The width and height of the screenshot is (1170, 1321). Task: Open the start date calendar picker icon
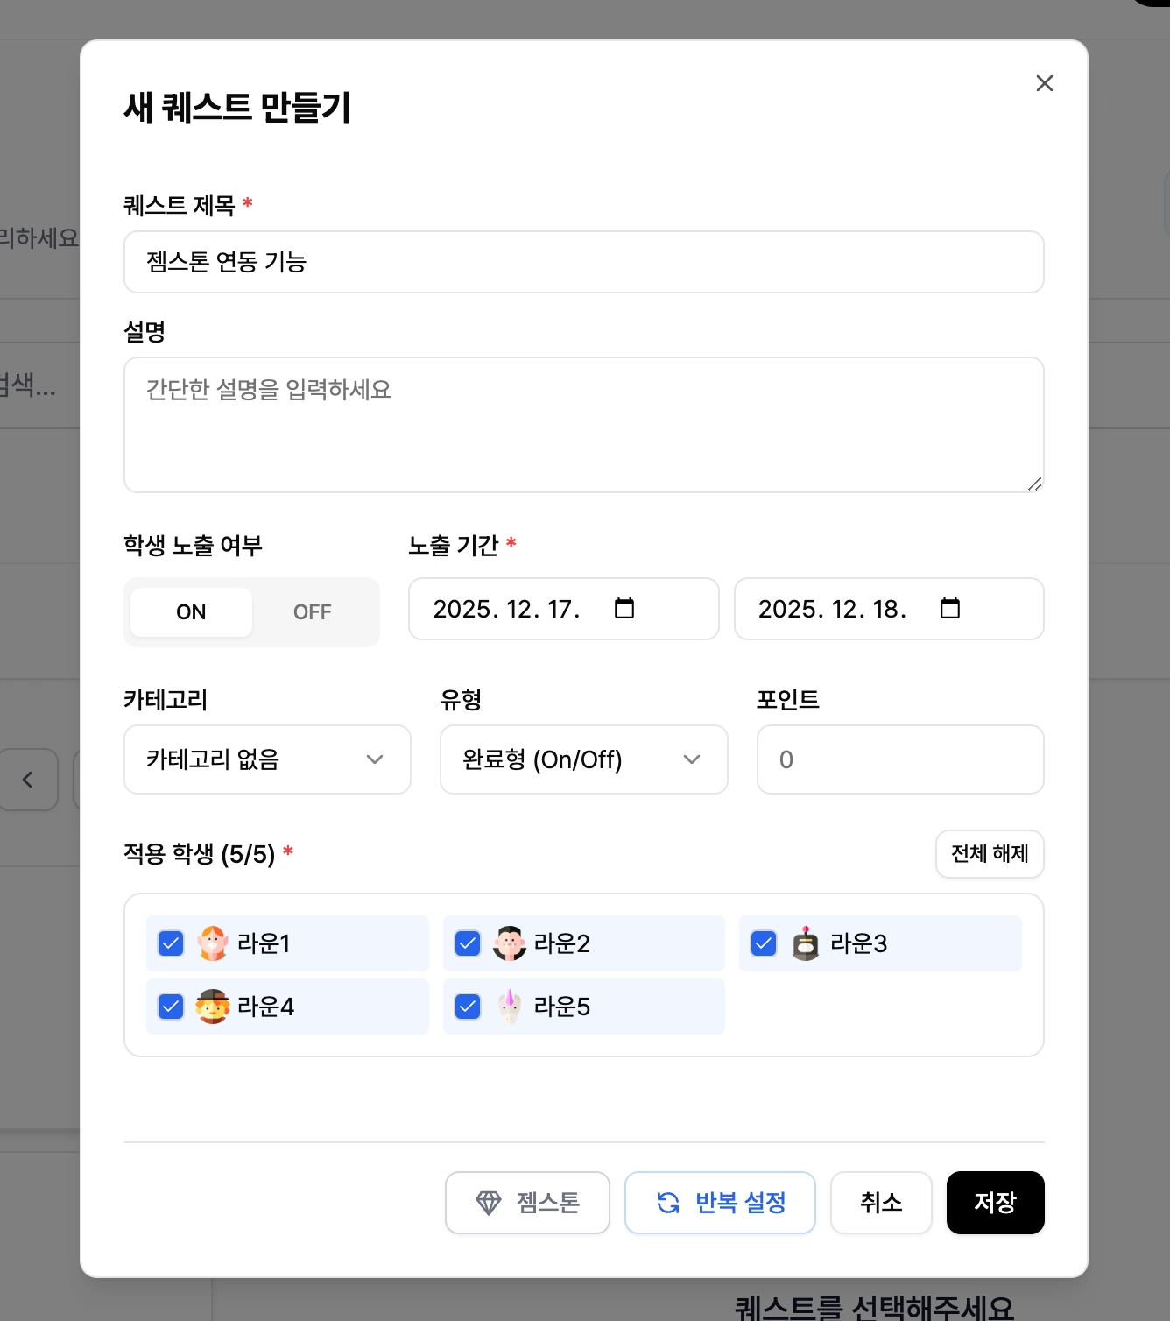coord(624,608)
